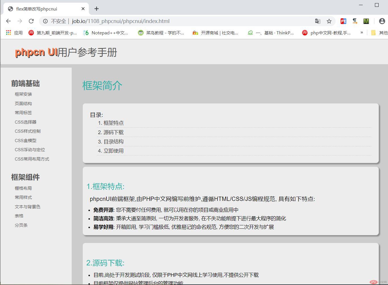
Task: Click the phpcn UI logo title
Action: (36, 52)
